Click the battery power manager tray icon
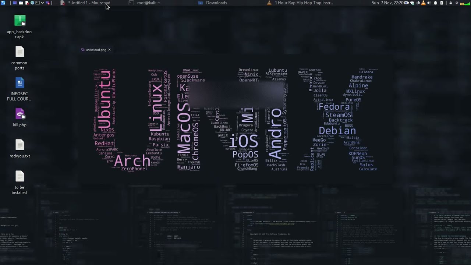The width and height of the screenshot is (471, 265). [x=442, y=3]
